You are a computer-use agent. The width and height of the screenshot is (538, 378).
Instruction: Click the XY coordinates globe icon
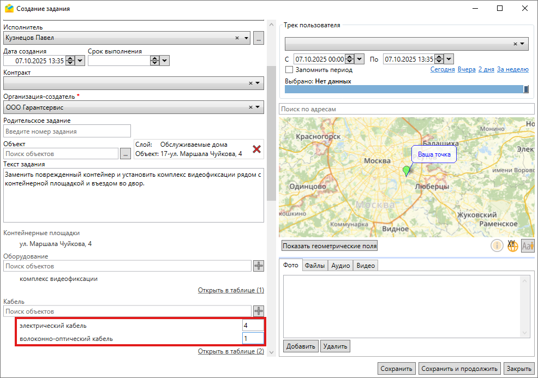tap(512, 245)
